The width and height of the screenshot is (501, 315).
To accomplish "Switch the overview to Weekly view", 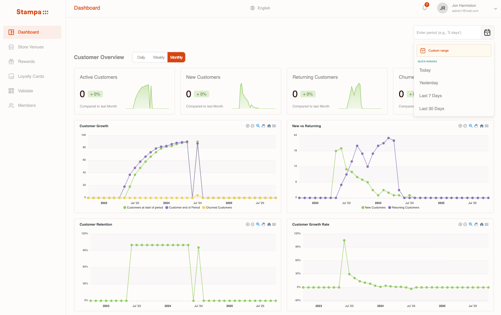I will [159, 57].
